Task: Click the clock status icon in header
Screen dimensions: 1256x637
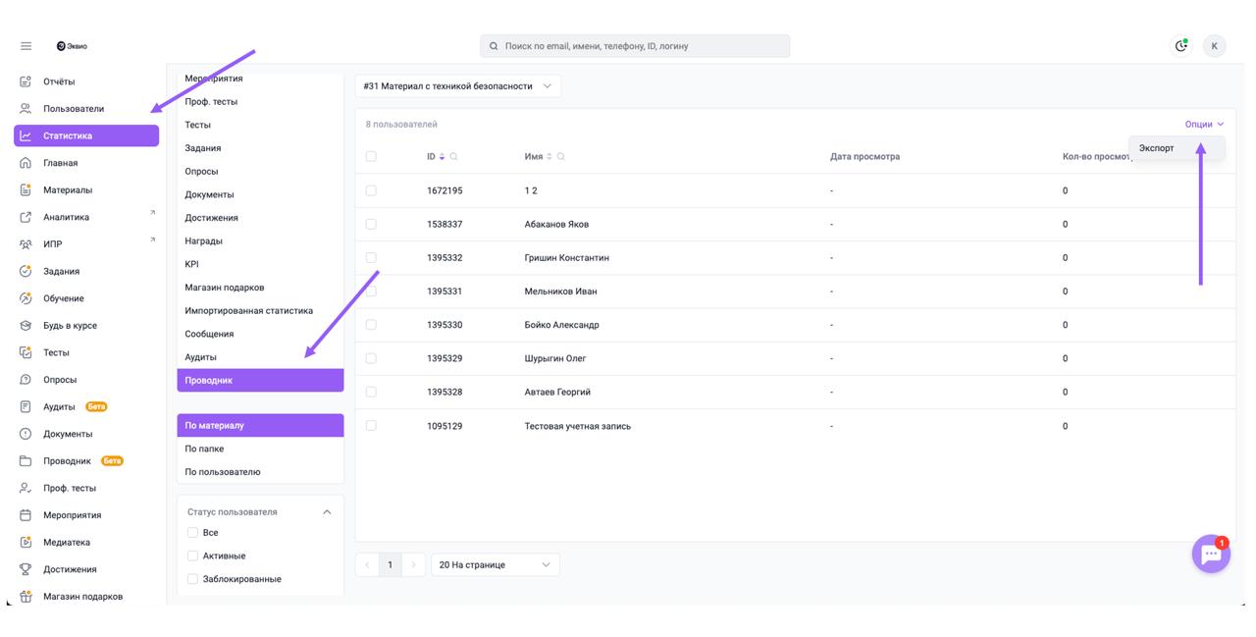Action: (1180, 46)
